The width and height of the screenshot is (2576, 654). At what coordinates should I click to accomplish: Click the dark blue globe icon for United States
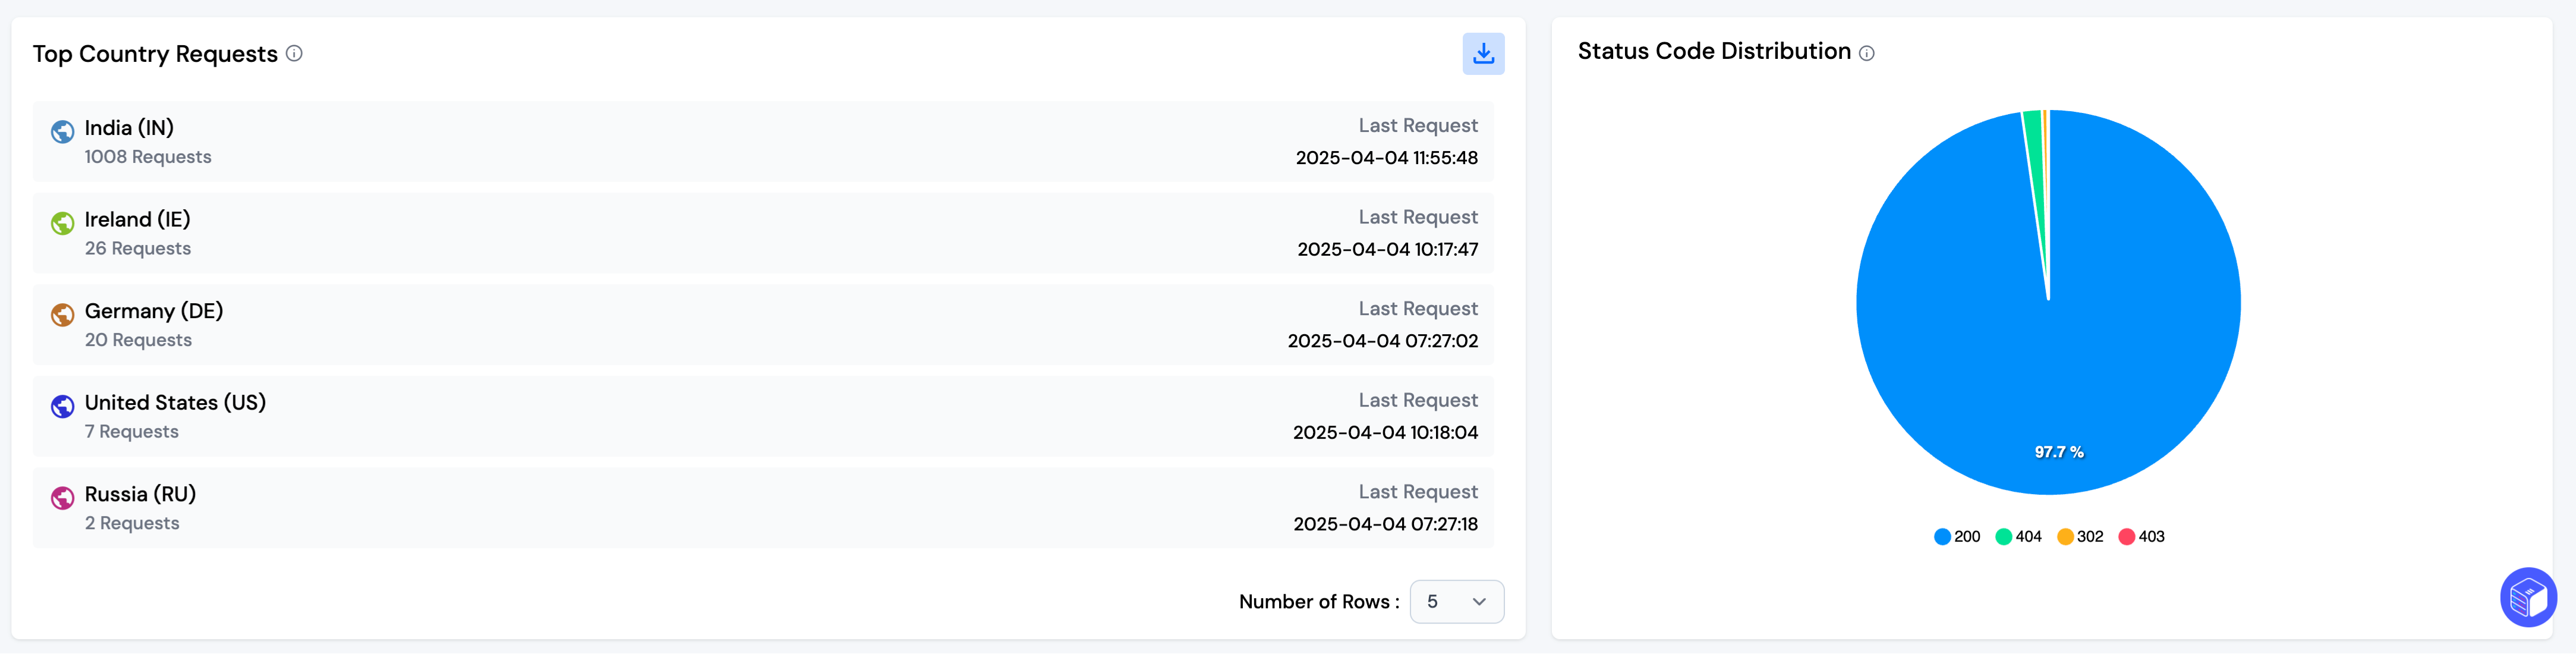click(63, 406)
